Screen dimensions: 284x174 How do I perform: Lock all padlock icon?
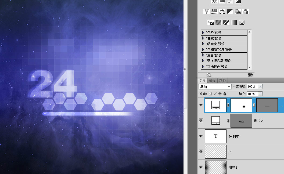click(x=225, y=94)
